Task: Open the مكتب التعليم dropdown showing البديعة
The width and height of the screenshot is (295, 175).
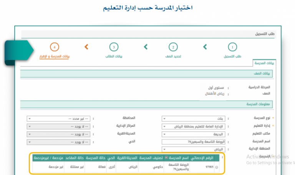Action: tap(194, 134)
